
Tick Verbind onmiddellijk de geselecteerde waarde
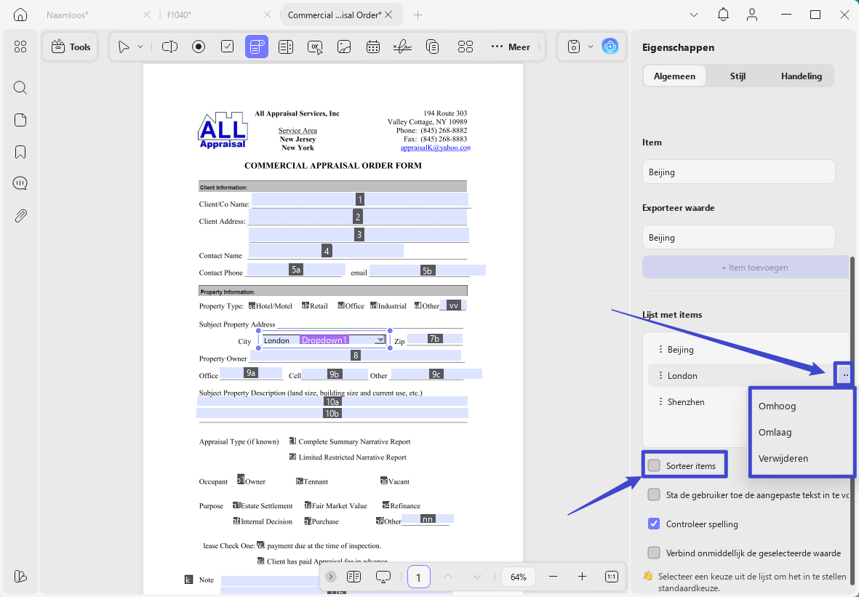[x=654, y=553]
